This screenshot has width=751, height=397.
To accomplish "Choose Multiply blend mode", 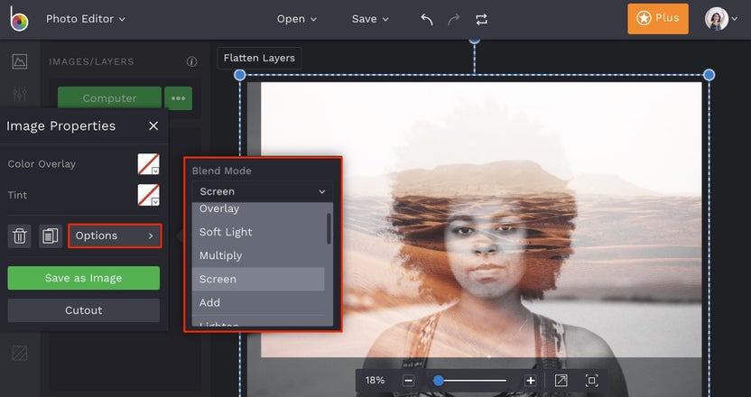I will 258,255.
